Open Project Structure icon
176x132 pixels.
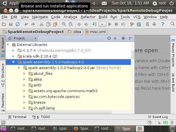(139, 24)
